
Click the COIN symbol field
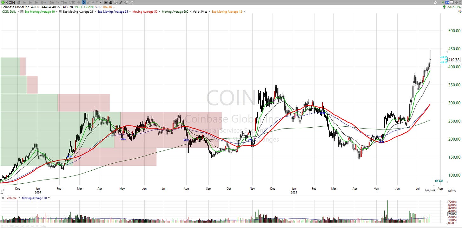10,2
